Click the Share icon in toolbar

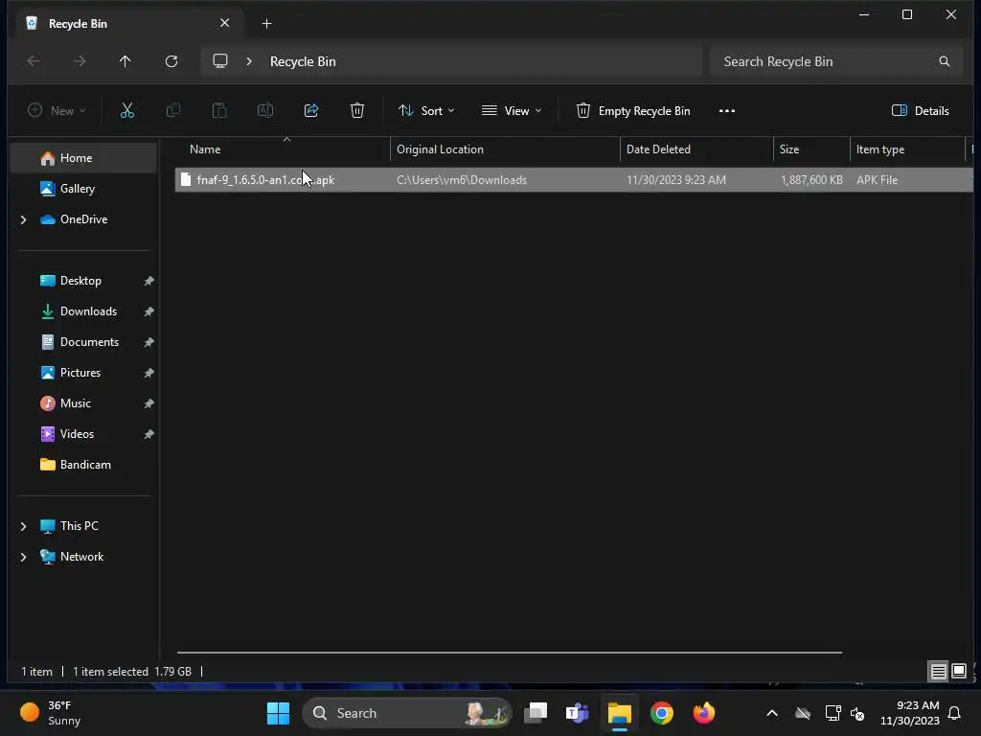pos(311,111)
